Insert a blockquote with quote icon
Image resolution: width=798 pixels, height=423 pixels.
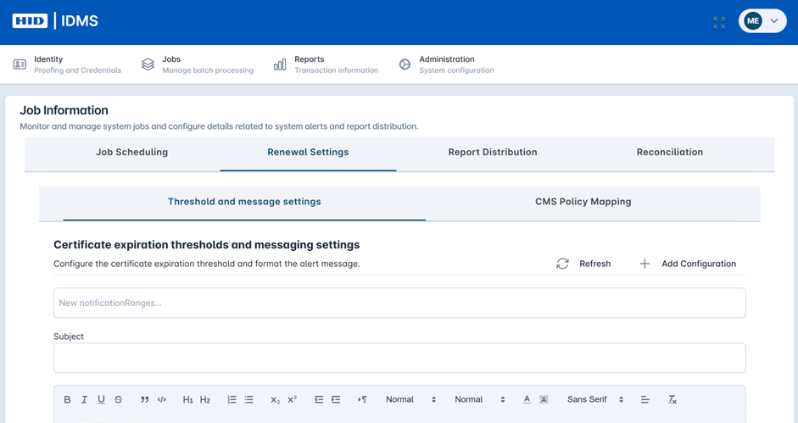[145, 399]
